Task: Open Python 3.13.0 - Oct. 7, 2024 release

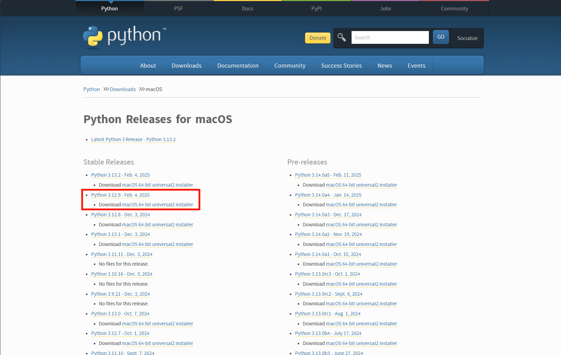Action: [x=120, y=314]
